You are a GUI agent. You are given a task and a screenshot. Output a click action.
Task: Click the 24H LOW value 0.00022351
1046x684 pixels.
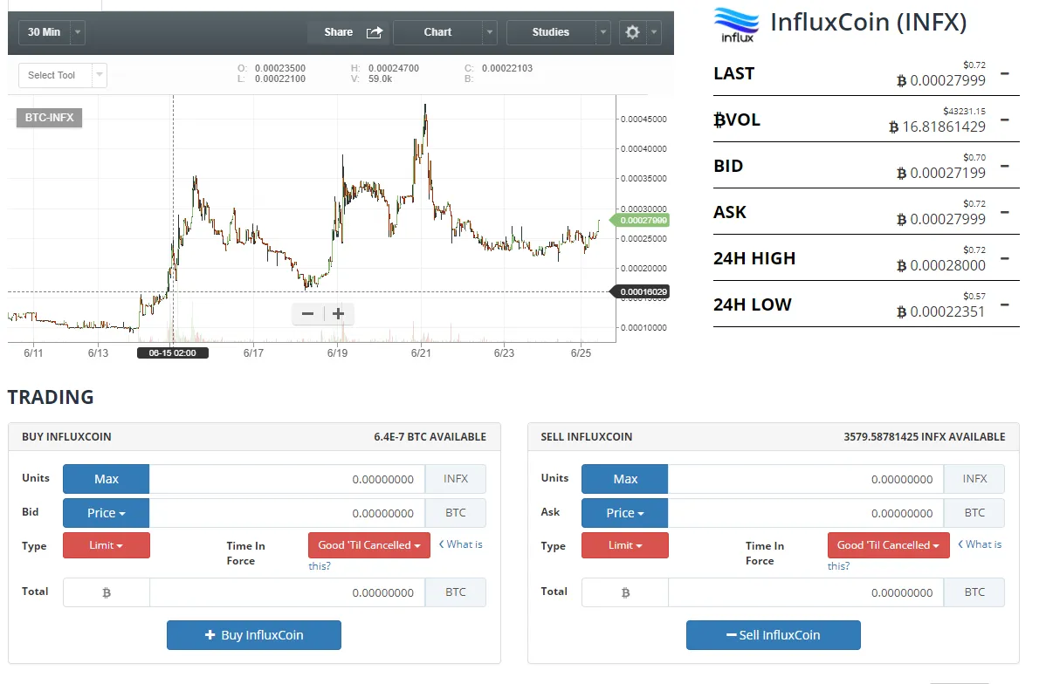click(x=941, y=311)
